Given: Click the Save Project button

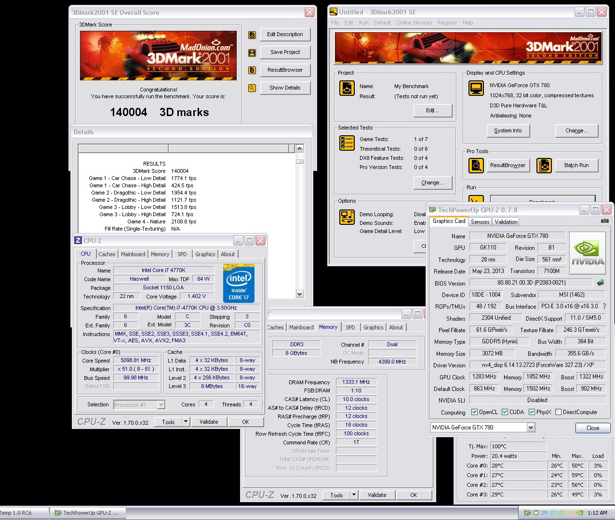Looking at the screenshot, I should (285, 52).
